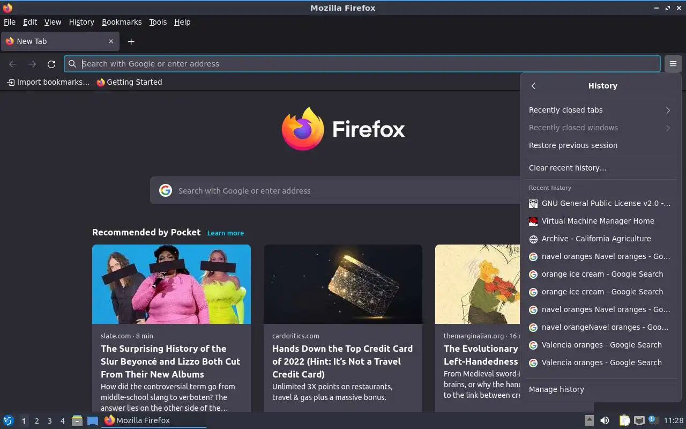
Task: Click the Firefox icon in the title bar
Action: [x=8, y=8]
